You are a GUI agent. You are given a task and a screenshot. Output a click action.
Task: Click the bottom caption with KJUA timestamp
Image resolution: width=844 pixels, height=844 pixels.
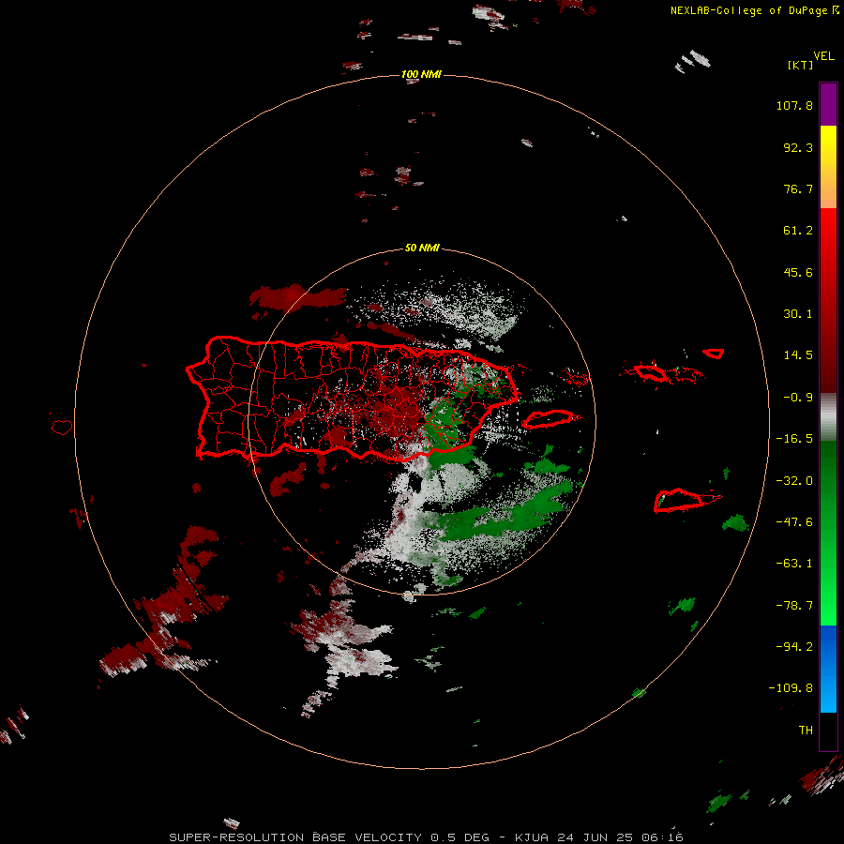coord(427,837)
